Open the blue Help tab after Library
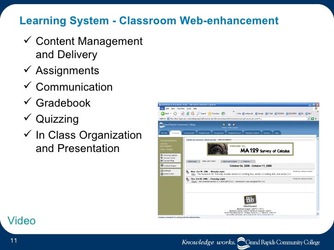This screenshot has height=250, width=334. [x=277, y=133]
